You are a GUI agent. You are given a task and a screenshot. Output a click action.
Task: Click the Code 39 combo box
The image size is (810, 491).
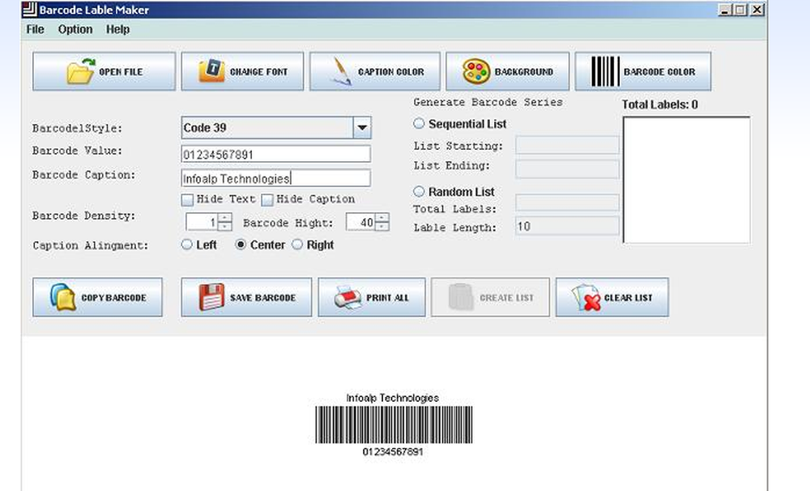tap(276, 128)
